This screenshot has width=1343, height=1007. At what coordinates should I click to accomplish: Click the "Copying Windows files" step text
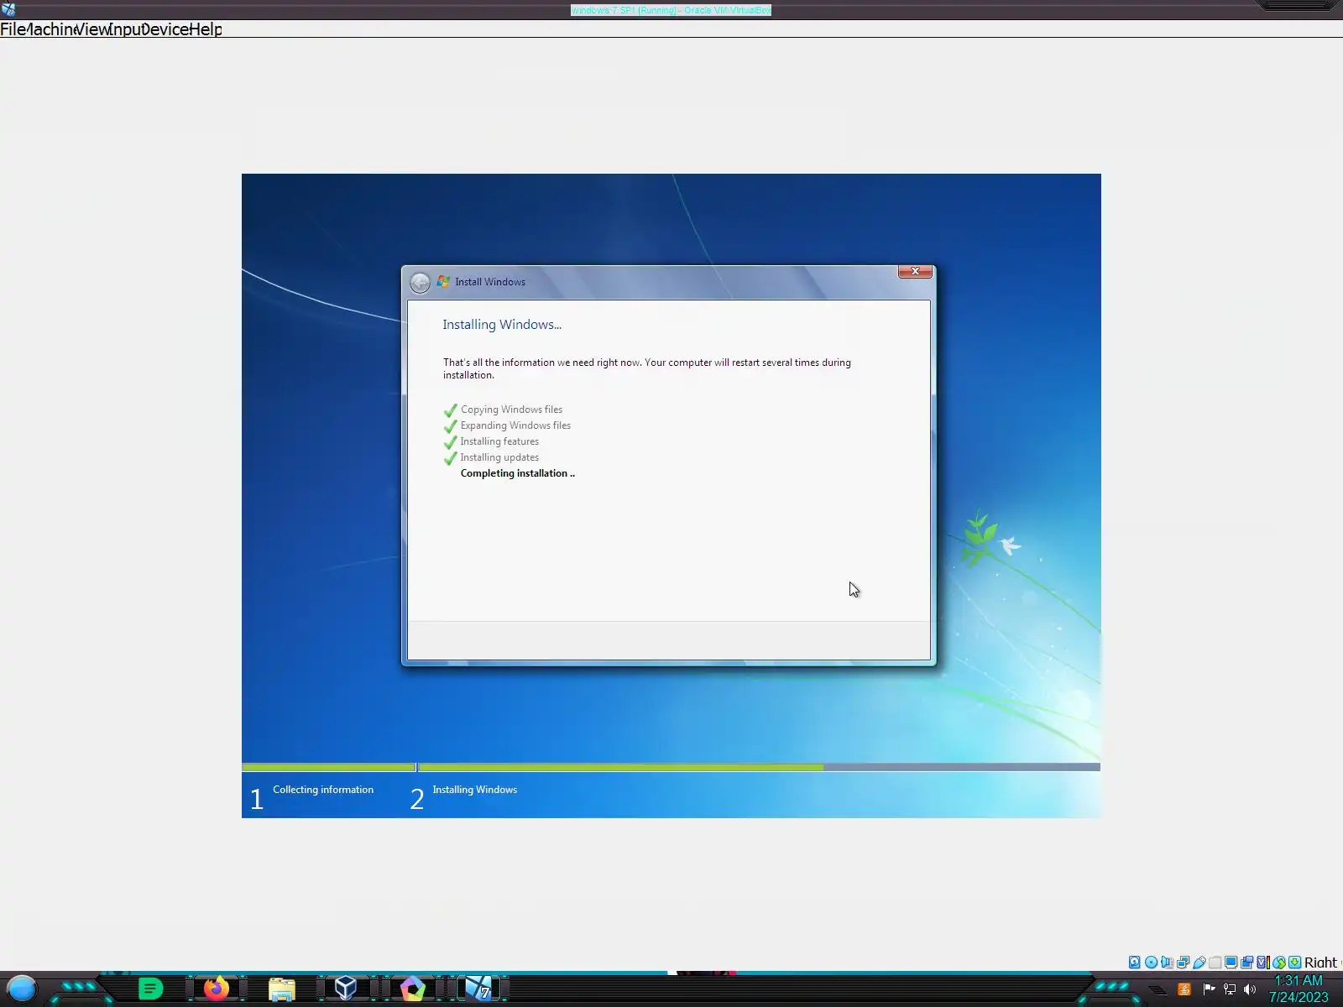click(x=511, y=410)
